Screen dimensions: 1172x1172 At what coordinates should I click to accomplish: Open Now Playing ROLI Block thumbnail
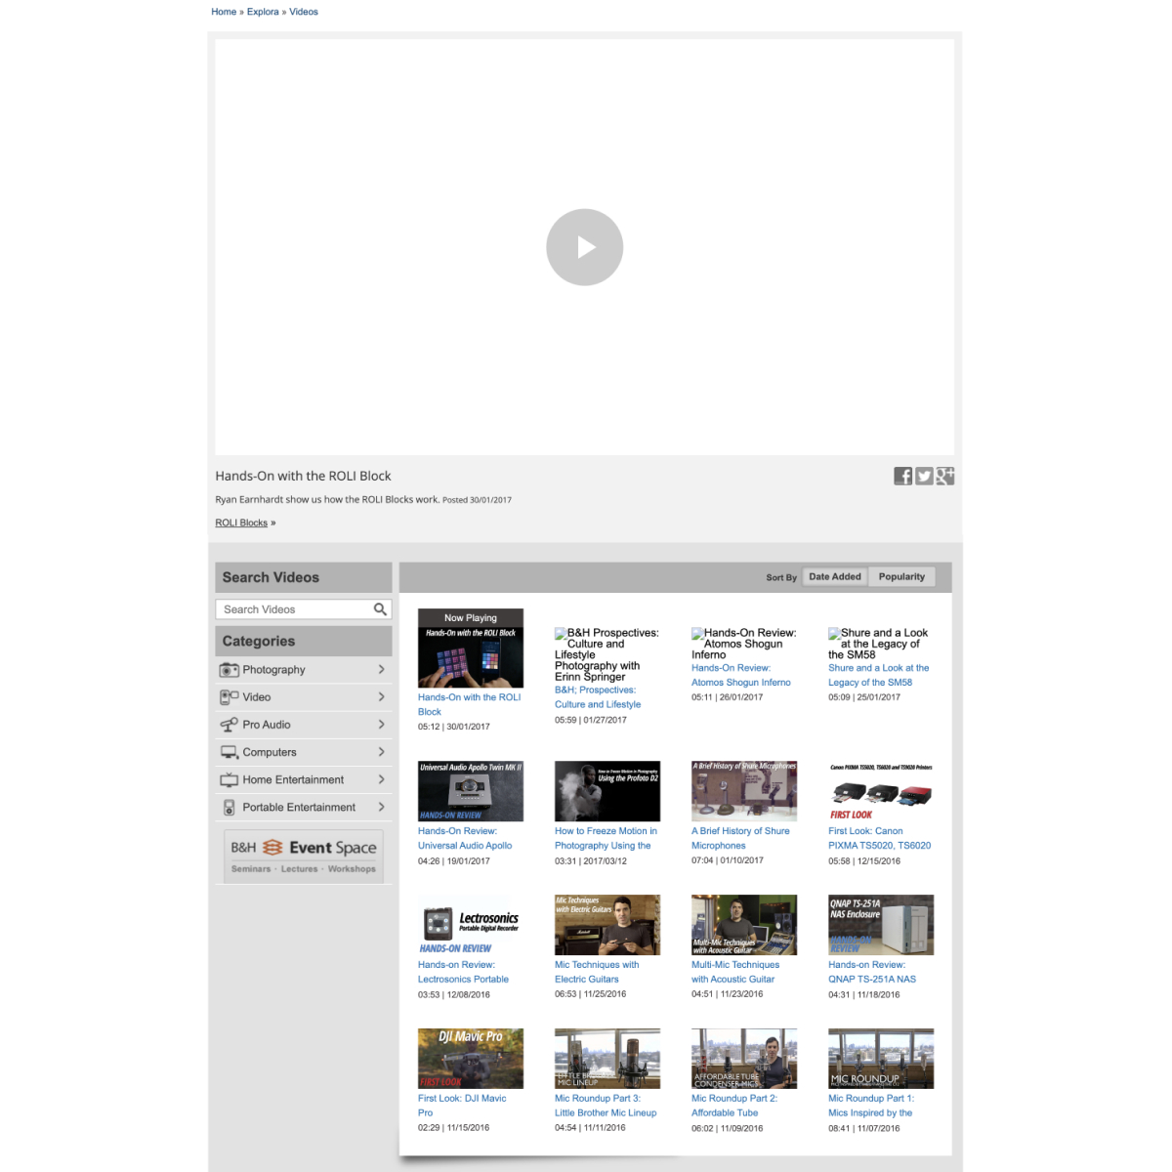click(471, 649)
